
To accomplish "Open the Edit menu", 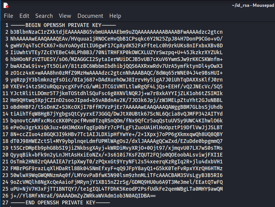I will pyautogui.click(x=24, y=16).
